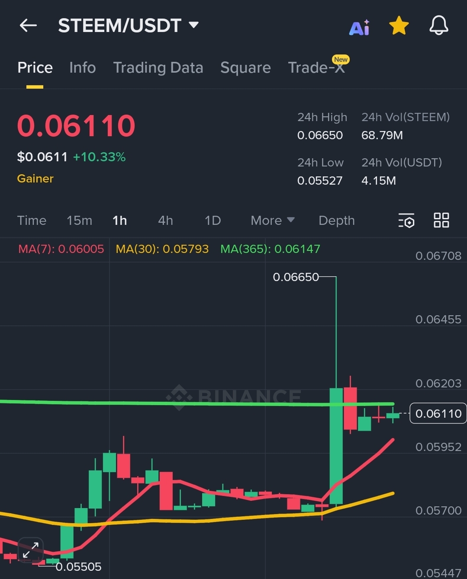
Task: Tap the Gainer tag
Action: (x=35, y=179)
